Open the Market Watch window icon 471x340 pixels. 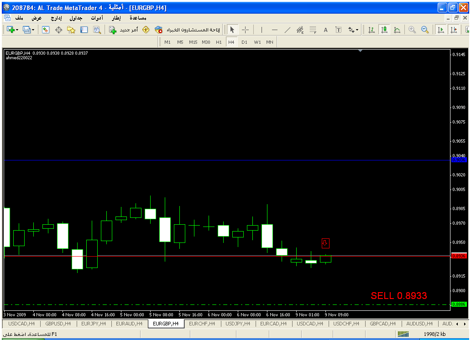(46, 30)
